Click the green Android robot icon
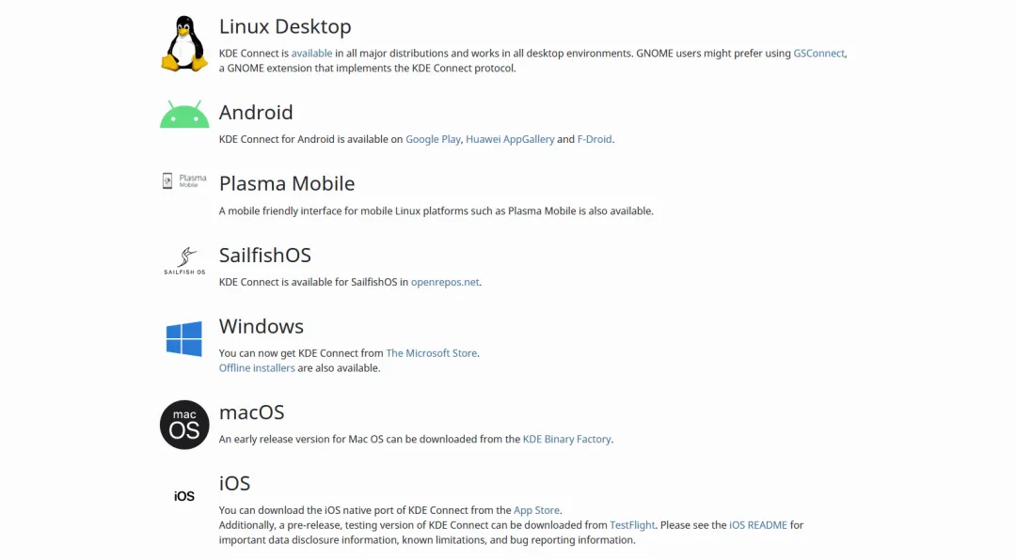Screen dimensions: 1016x559 [184, 114]
